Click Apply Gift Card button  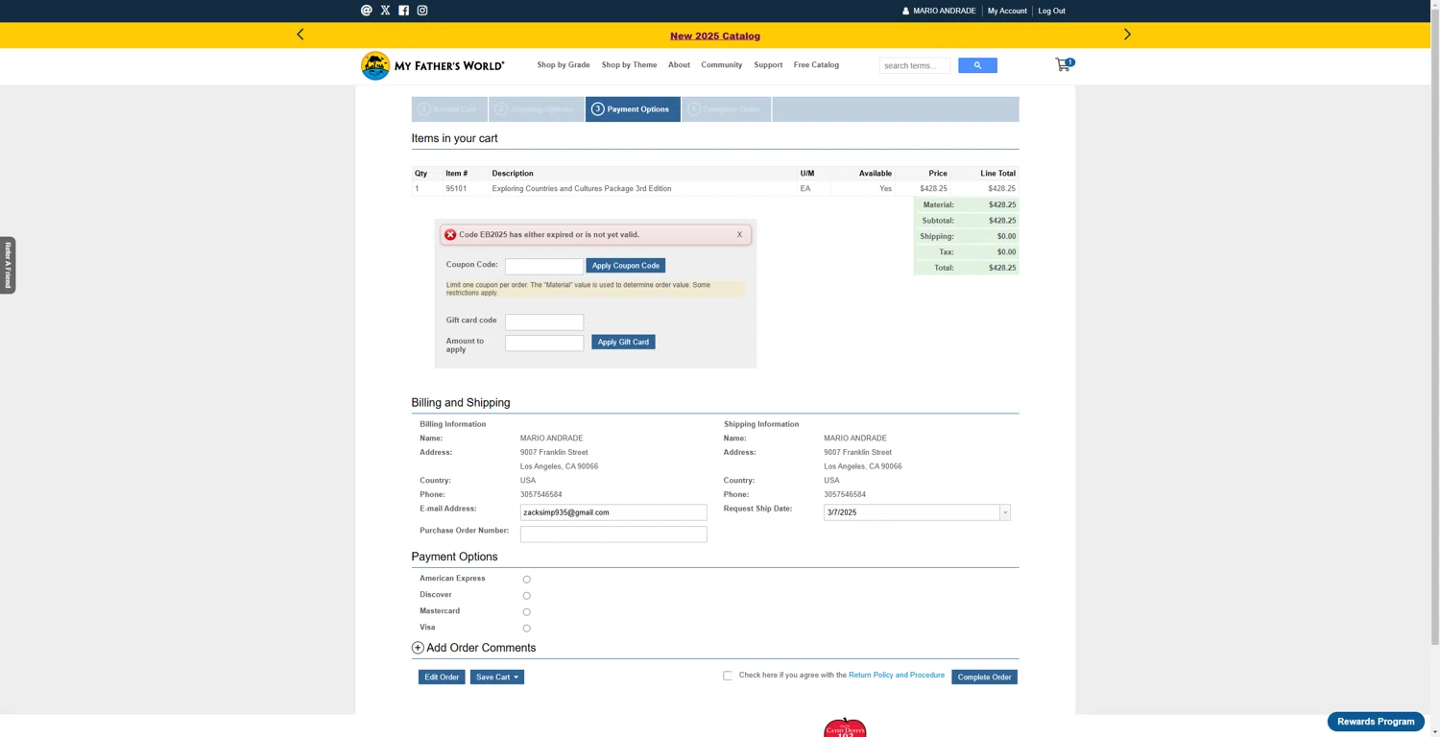pos(623,342)
